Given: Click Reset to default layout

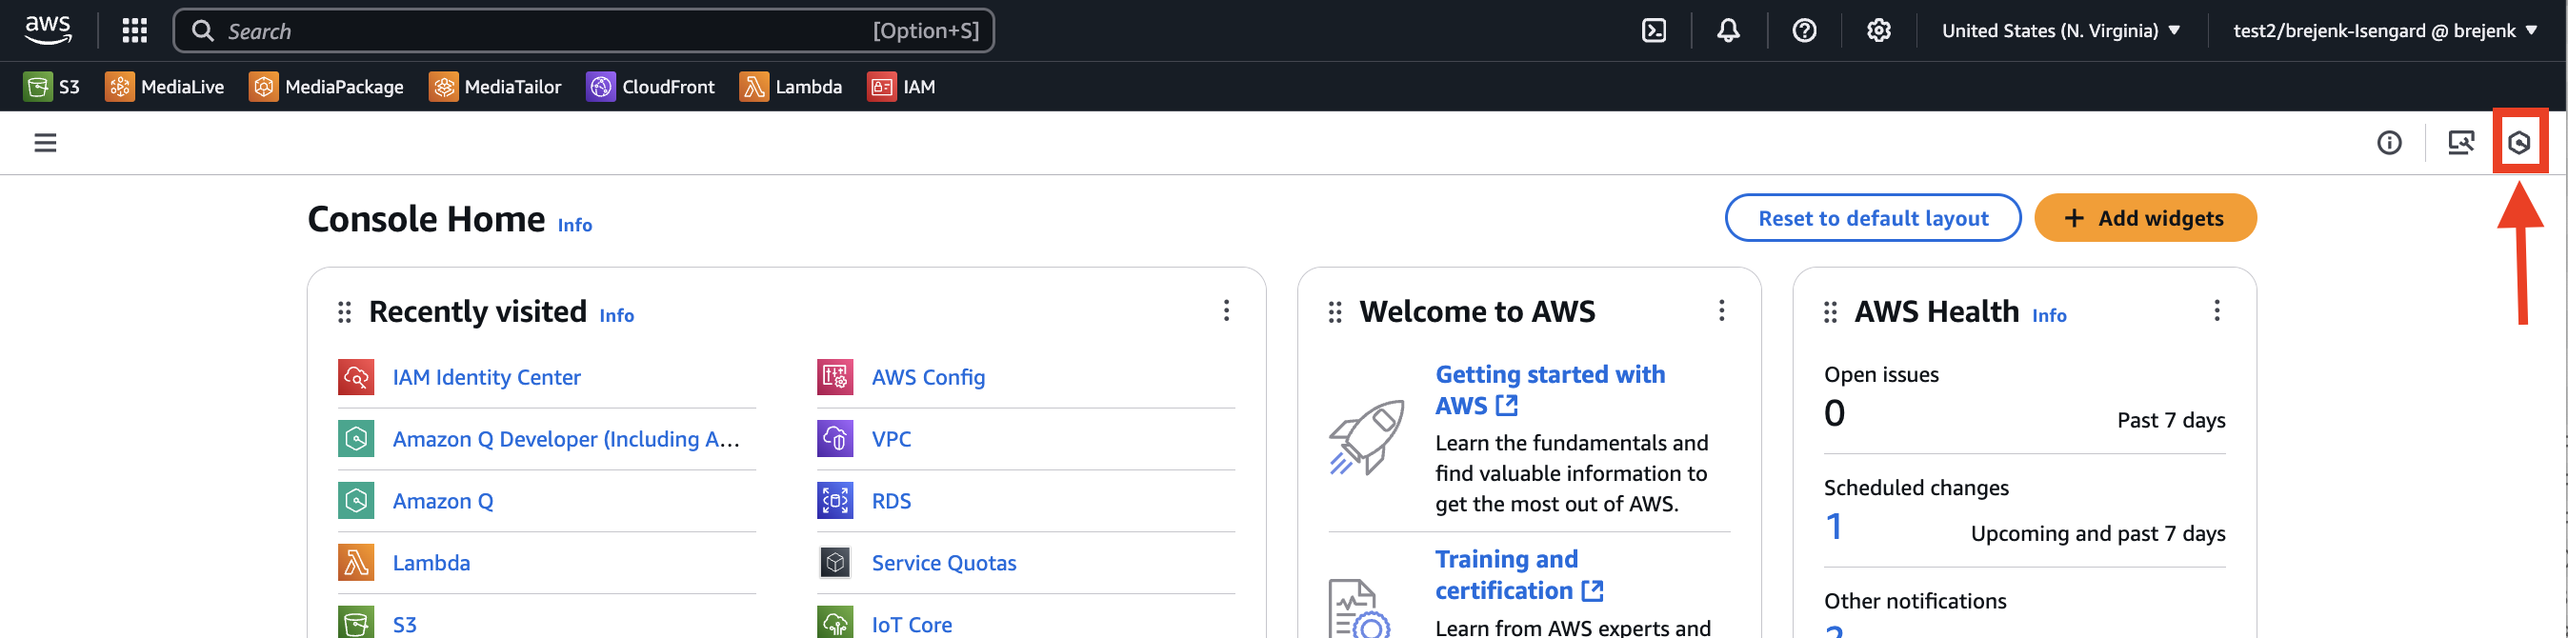Looking at the screenshot, I should [1874, 217].
